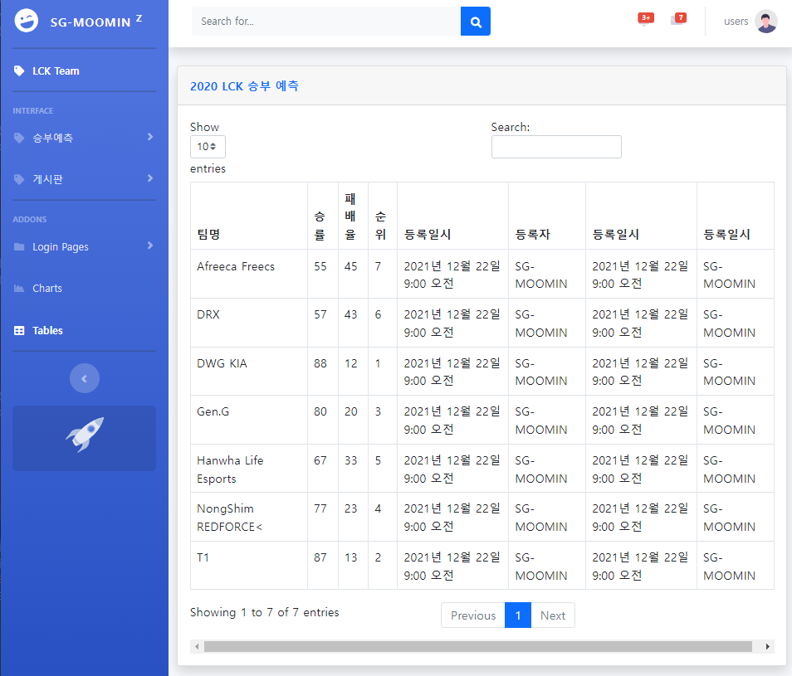This screenshot has width=792, height=676.
Task: Click the tag icon beside 게시판
Action: (19, 179)
